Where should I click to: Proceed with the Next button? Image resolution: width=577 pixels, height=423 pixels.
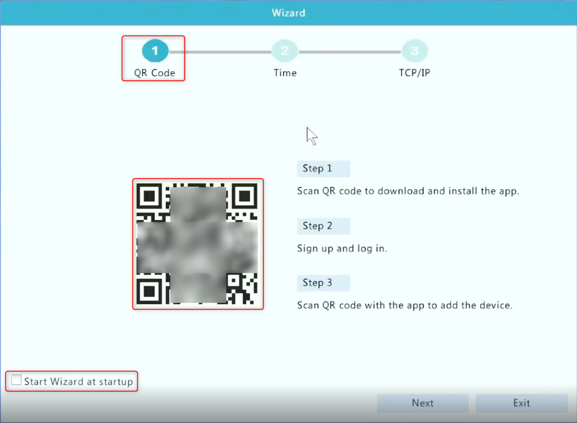[423, 403]
